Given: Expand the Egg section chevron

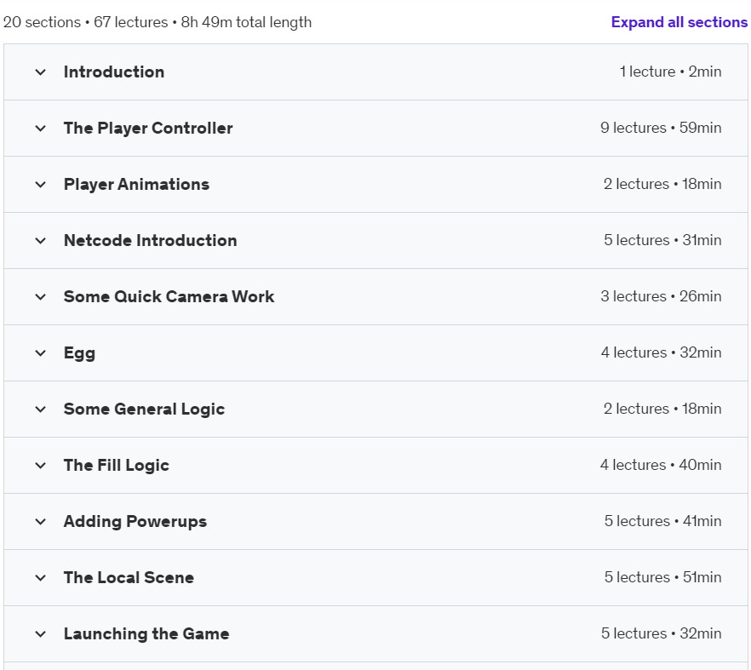Looking at the screenshot, I should pos(41,353).
